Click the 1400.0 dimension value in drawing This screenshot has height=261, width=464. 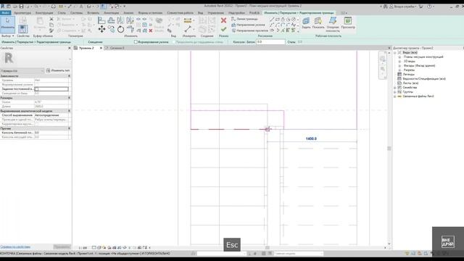pos(311,138)
